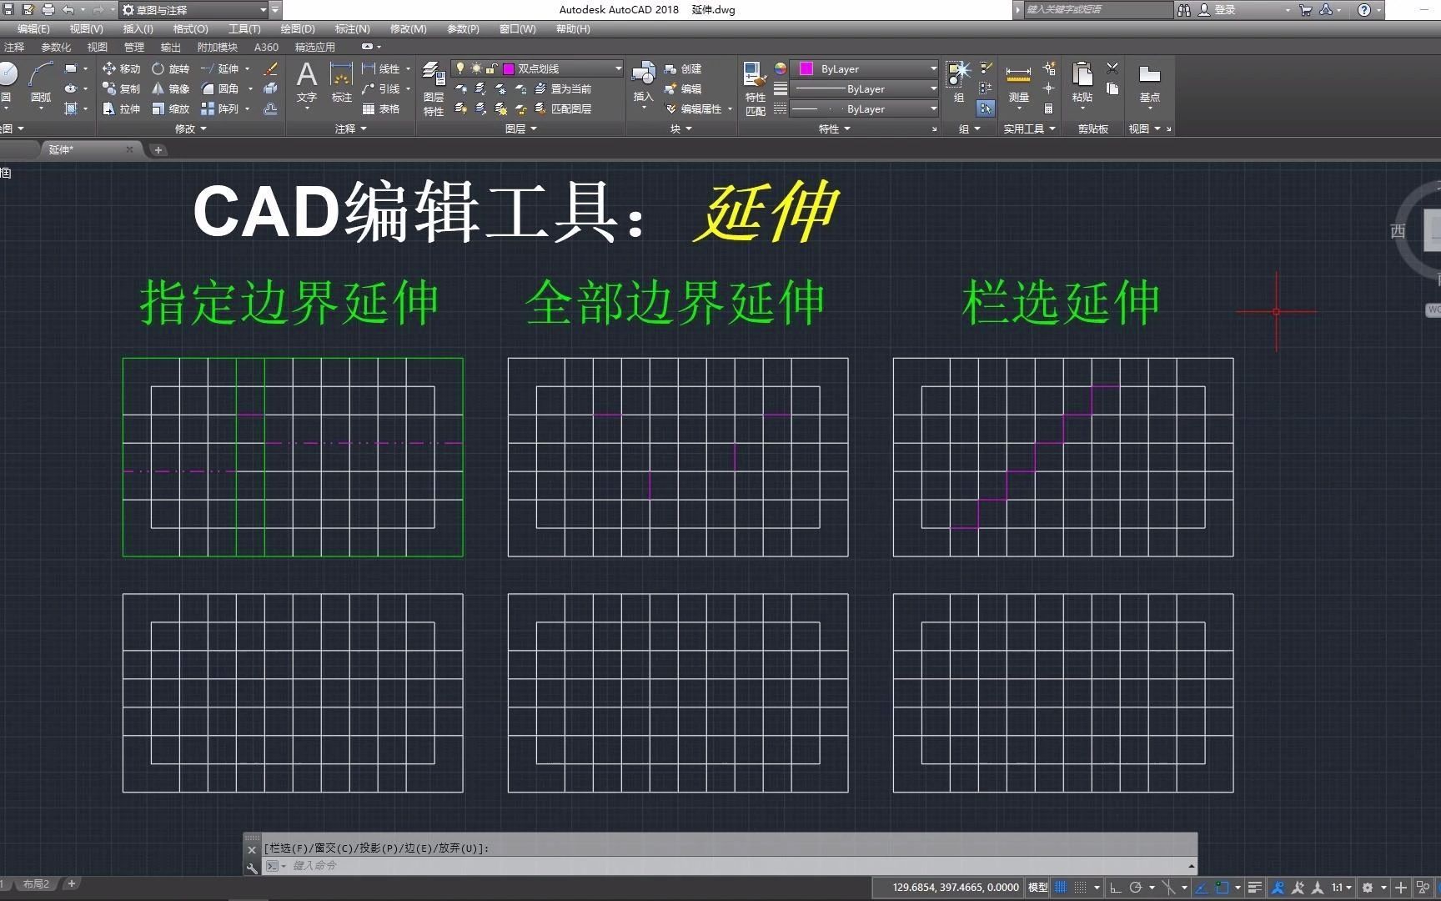Toggle ortho mode in status bar
Screen dimensions: 1441x901
click(1116, 887)
